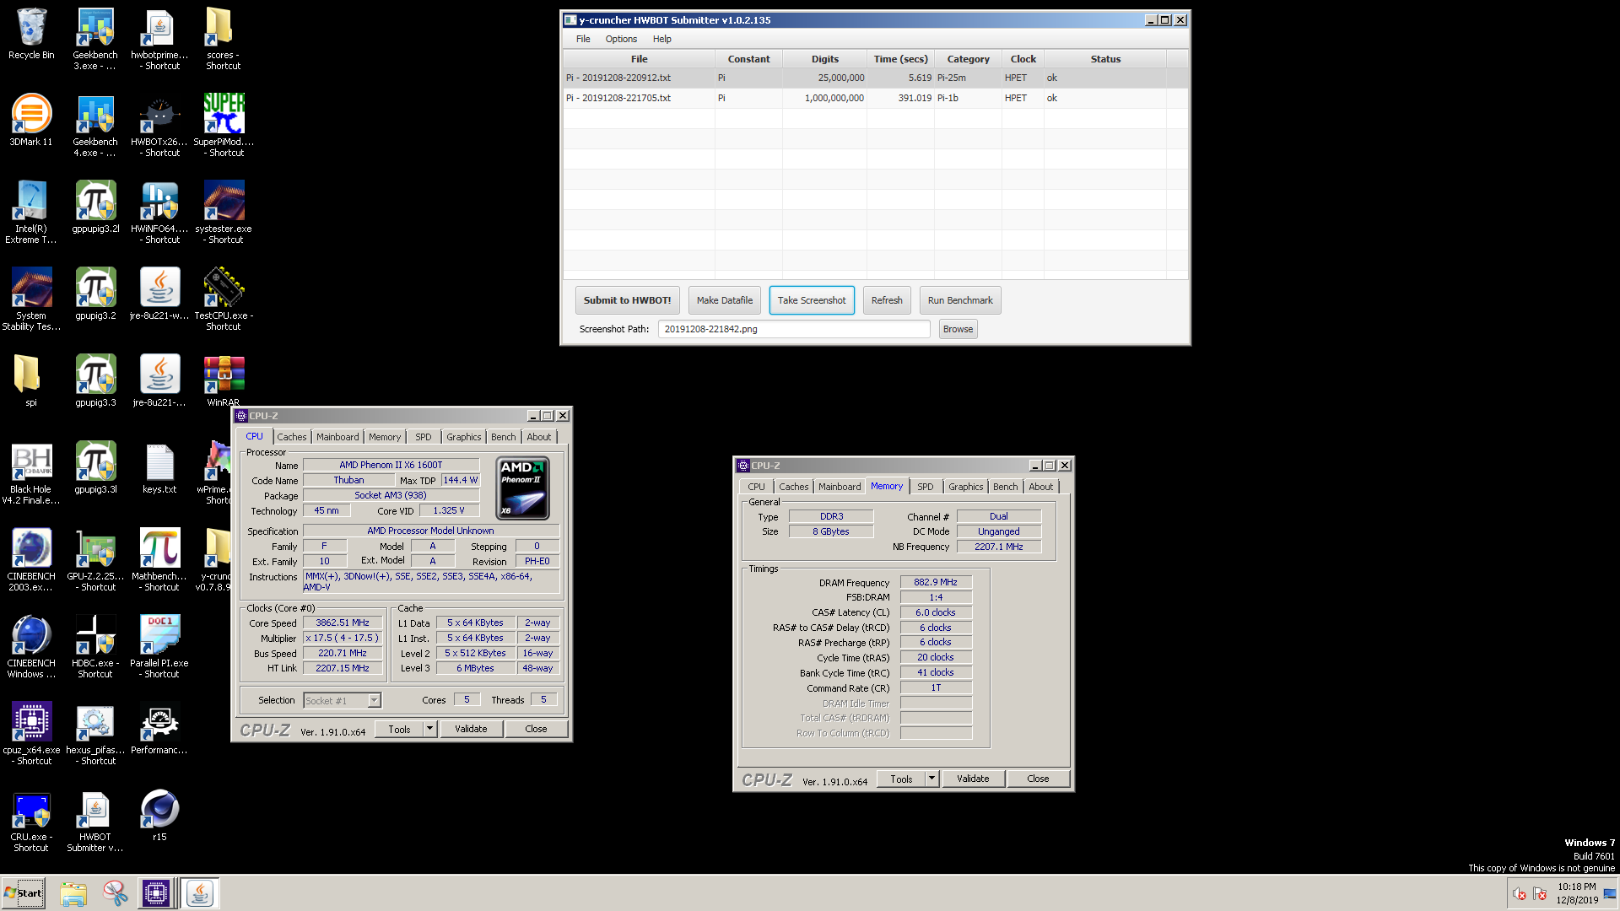Open the HWiNFO64 shortcut icon
The height and width of the screenshot is (911, 1620).
coord(159,213)
